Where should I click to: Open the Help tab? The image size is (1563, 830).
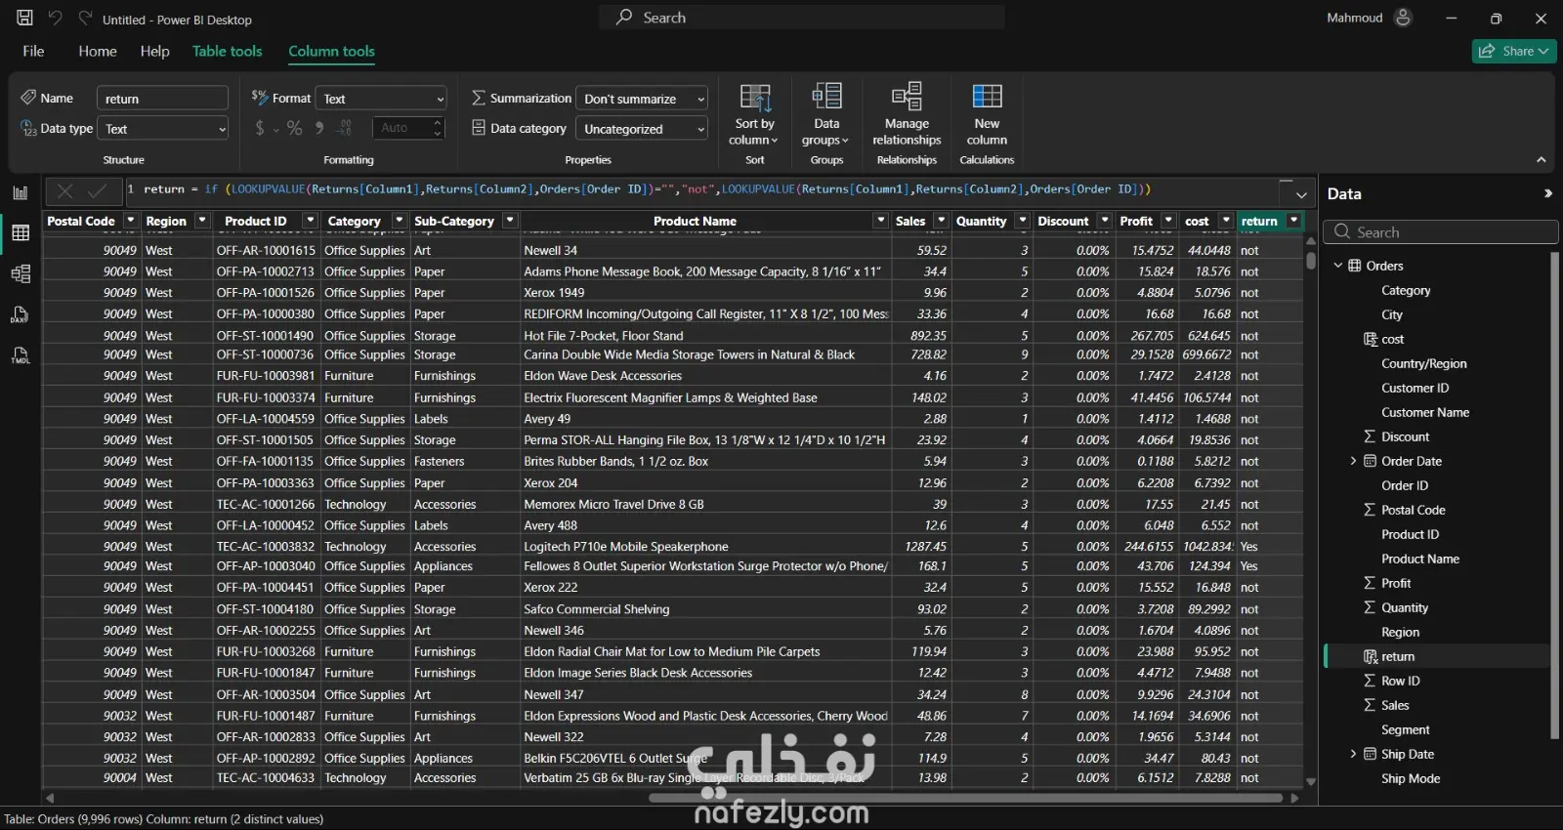[154, 51]
